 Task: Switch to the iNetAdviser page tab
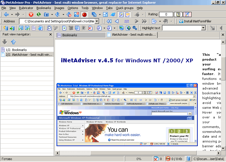coord(132,35)
